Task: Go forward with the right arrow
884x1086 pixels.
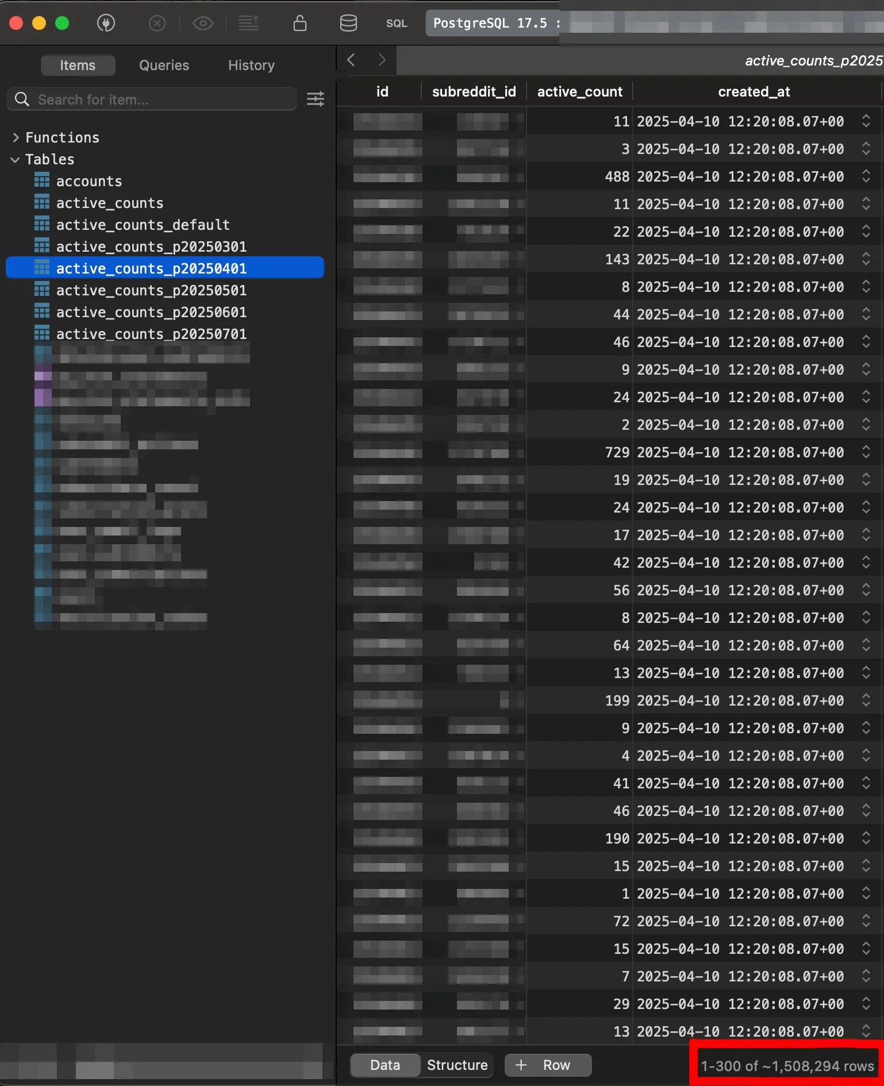Action: pyautogui.click(x=382, y=60)
